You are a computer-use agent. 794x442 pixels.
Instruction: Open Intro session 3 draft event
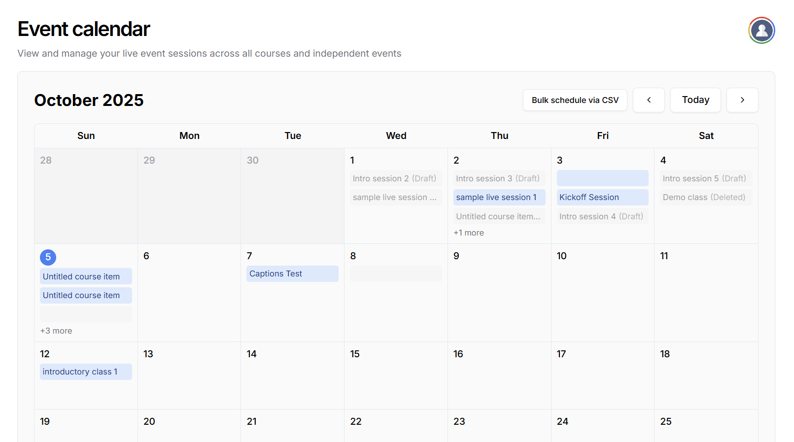499,178
